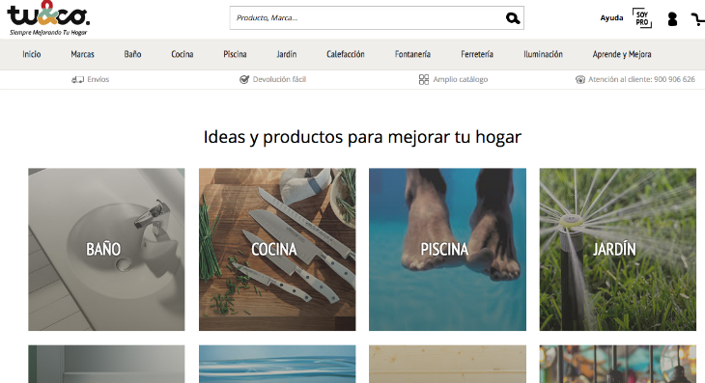Click the tu&co logo
Viewport: 705px width, 383px height.
pyautogui.click(x=48, y=14)
